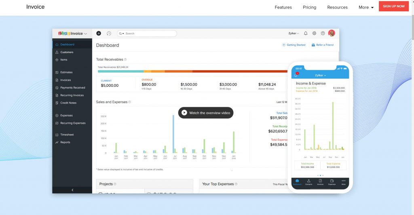Click the dark red segment of receivables bar
Screen dimensions: 414x215
pyautogui.click(x=240, y=71)
